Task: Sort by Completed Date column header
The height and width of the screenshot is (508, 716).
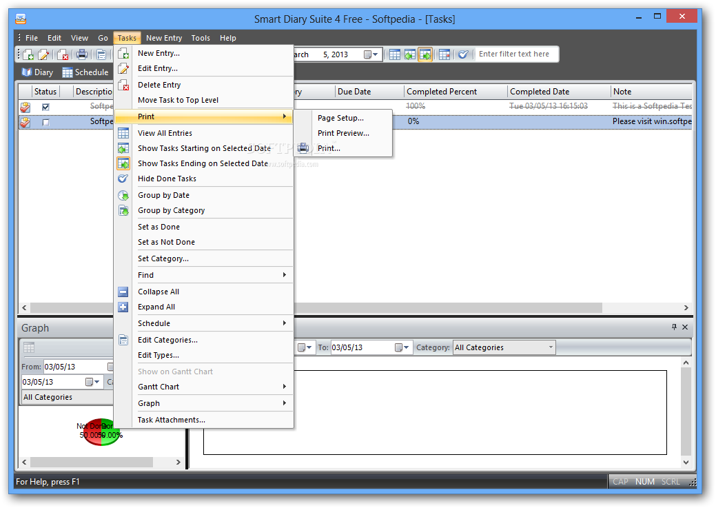Action: [x=558, y=92]
